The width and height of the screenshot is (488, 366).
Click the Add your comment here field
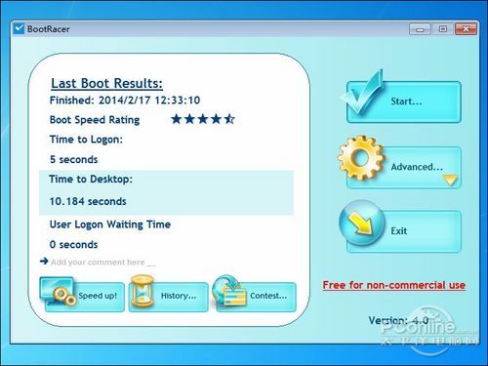click(x=103, y=262)
